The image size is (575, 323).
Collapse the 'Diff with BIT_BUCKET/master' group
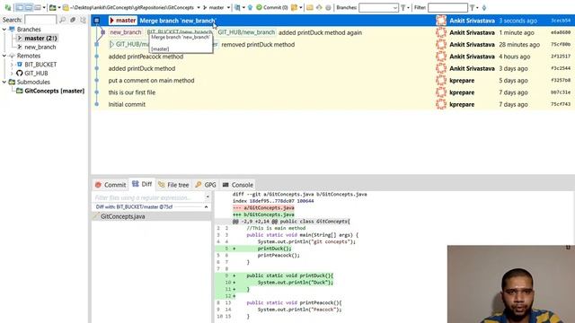click(206, 207)
